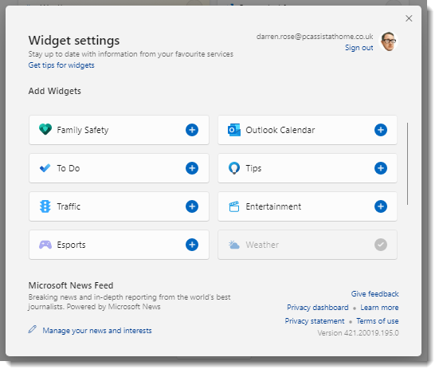
Task: Click the Weather widget's grey checkmark
Action: tap(381, 245)
